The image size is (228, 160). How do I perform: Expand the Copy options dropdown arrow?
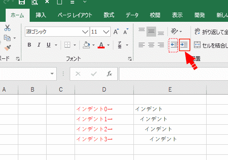click(14, 38)
